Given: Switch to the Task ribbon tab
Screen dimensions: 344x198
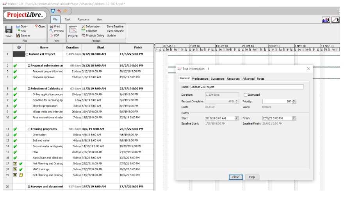Looking at the screenshot, I should pos(67,20).
